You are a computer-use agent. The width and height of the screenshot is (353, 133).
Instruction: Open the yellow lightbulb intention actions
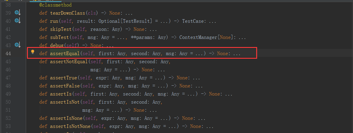[33, 52]
